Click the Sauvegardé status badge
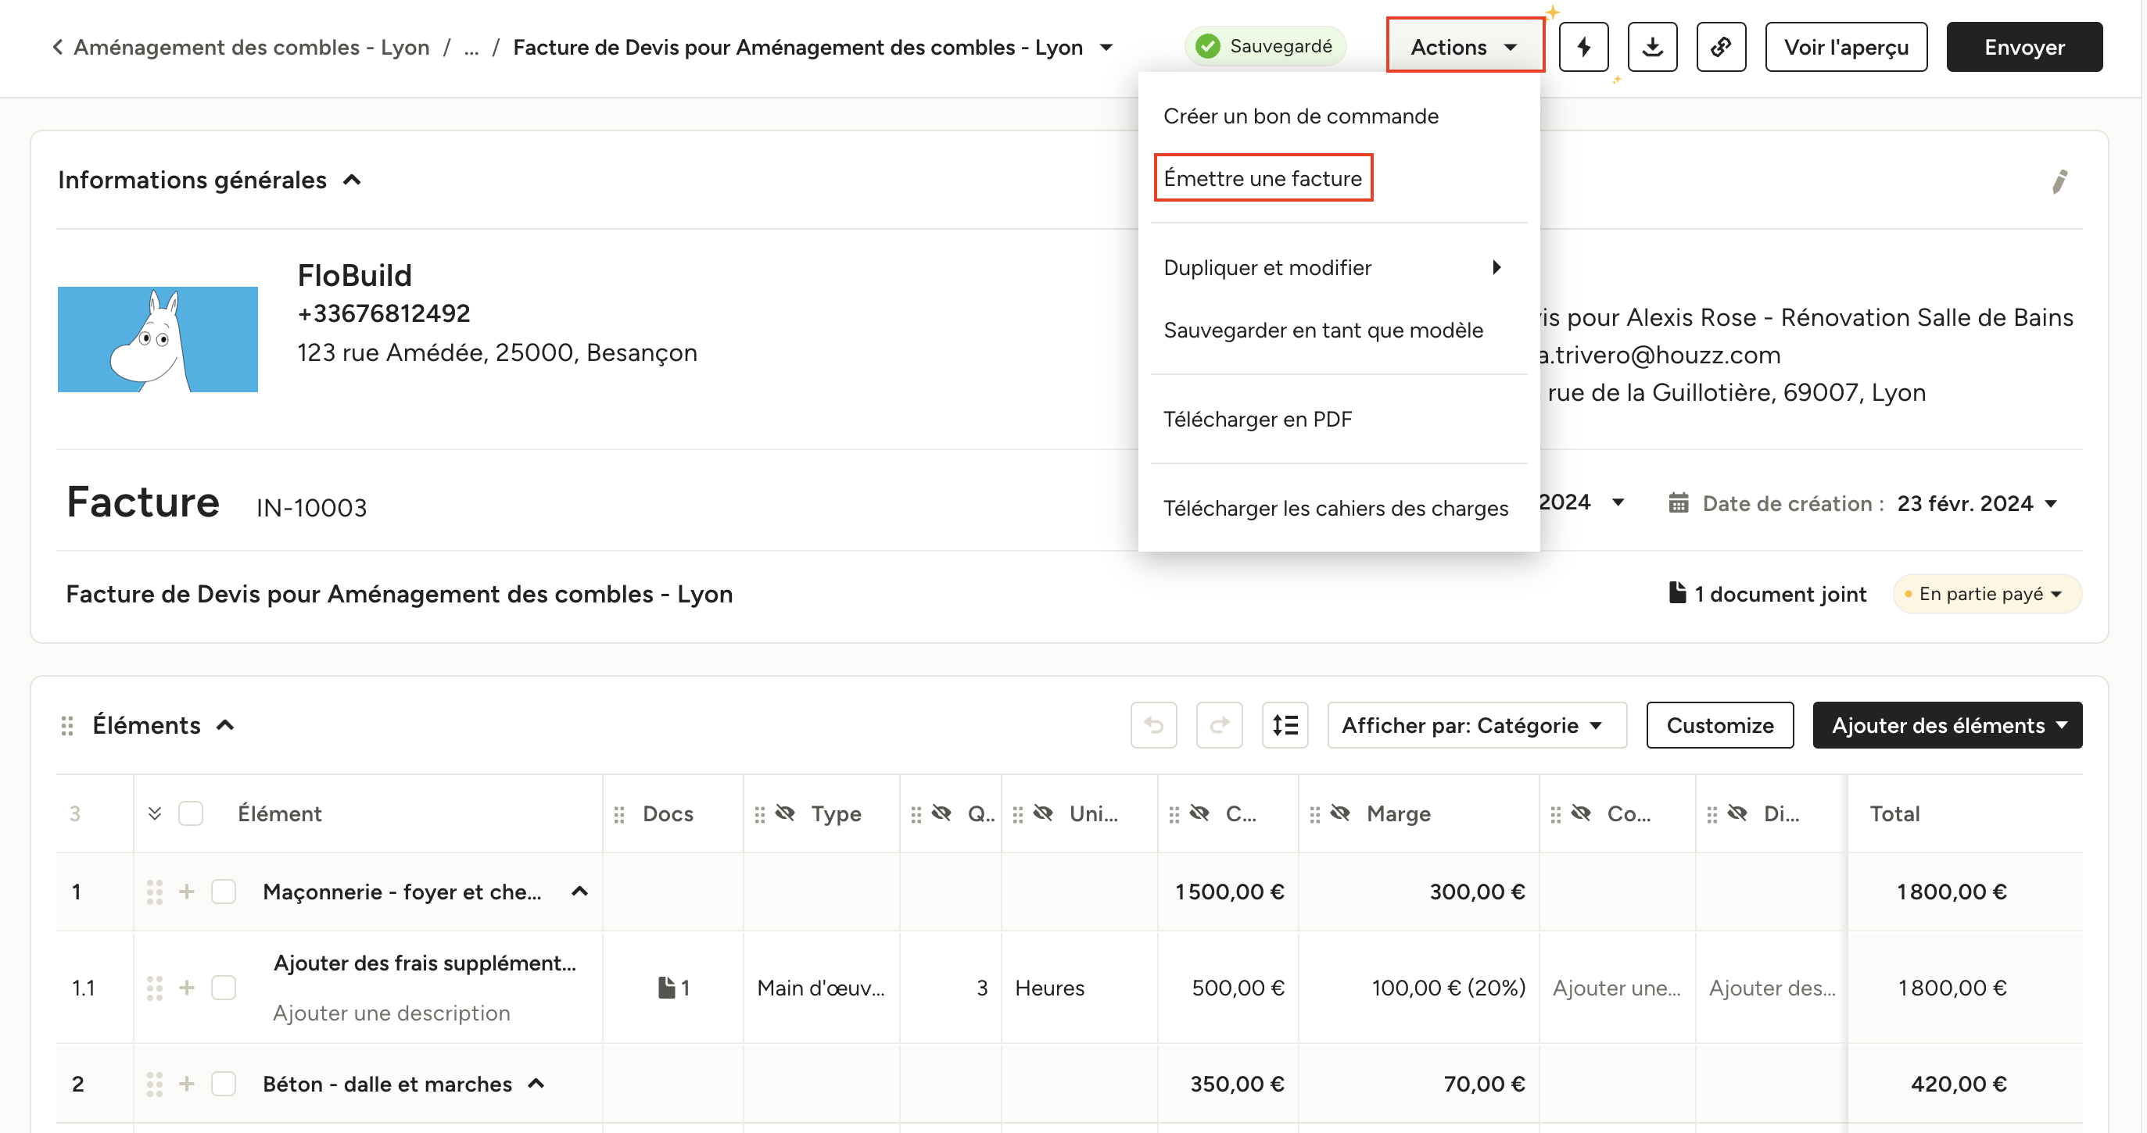 click(1265, 47)
